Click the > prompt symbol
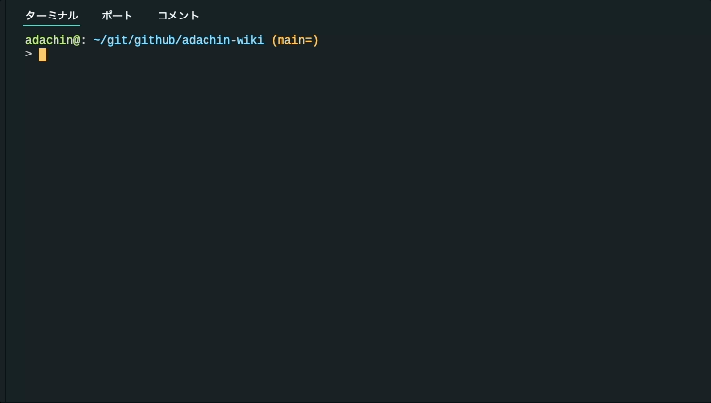 click(29, 55)
